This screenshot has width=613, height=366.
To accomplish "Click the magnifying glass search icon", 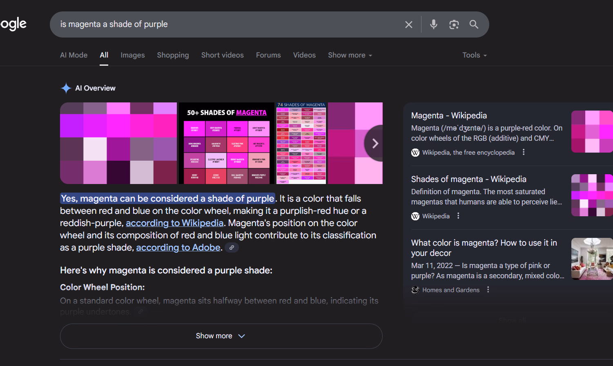I will pos(474,24).
